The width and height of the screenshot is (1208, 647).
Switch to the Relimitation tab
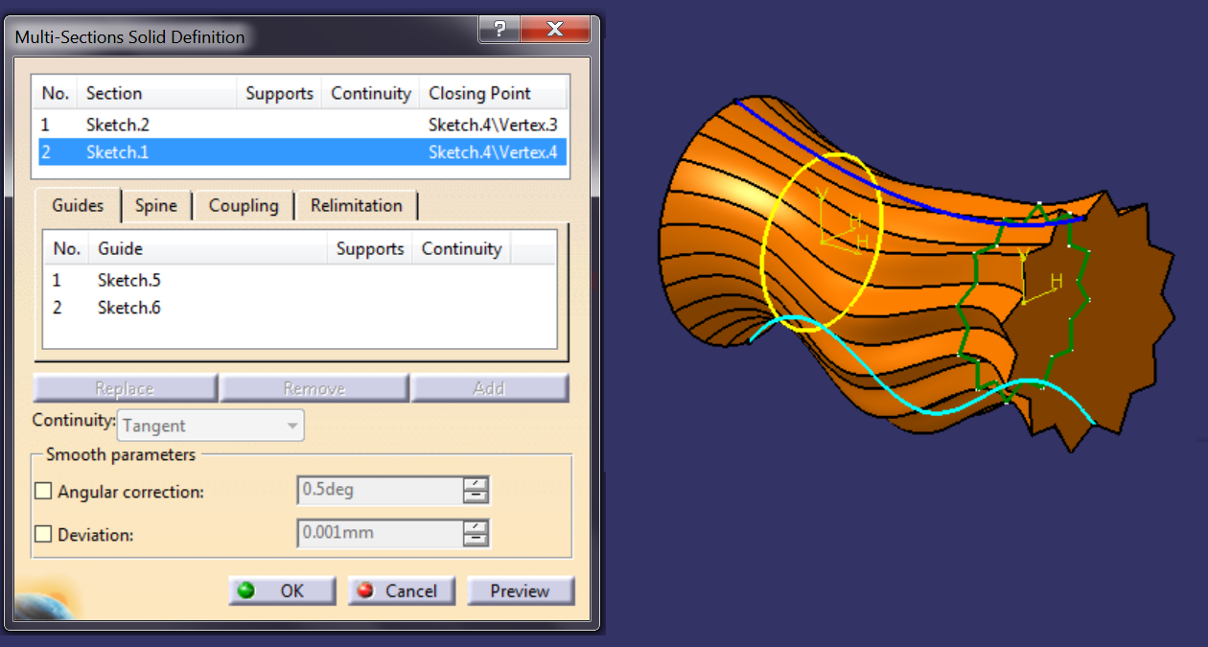click(357, 205)
